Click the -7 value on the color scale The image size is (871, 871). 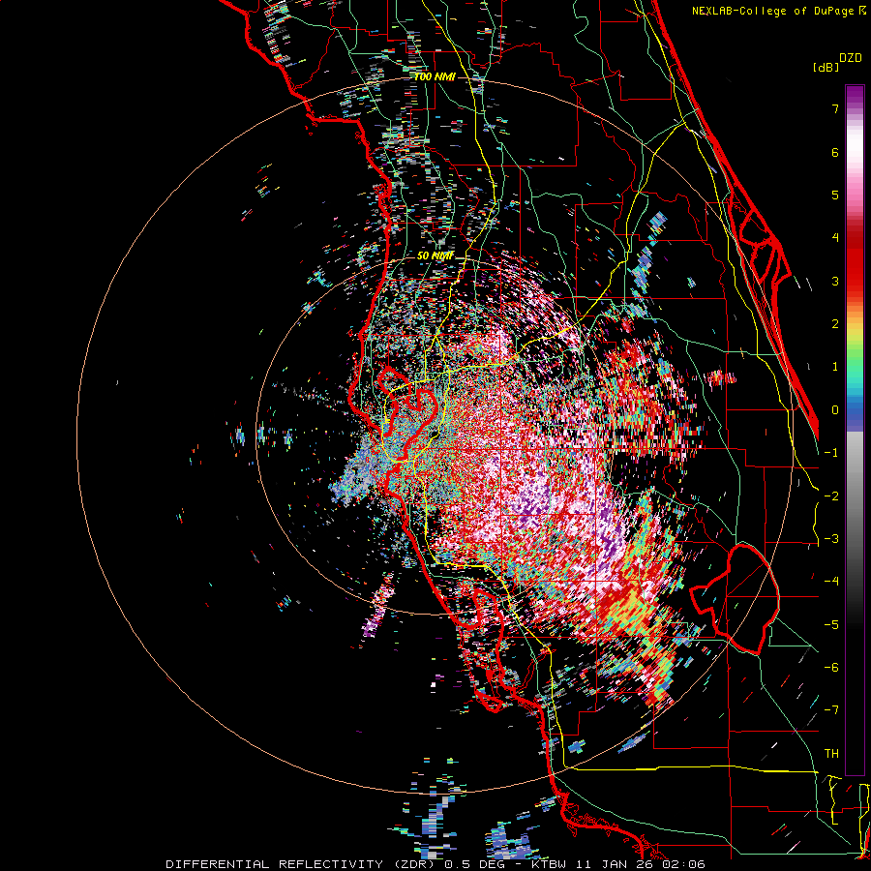click(x=831, y=710)
